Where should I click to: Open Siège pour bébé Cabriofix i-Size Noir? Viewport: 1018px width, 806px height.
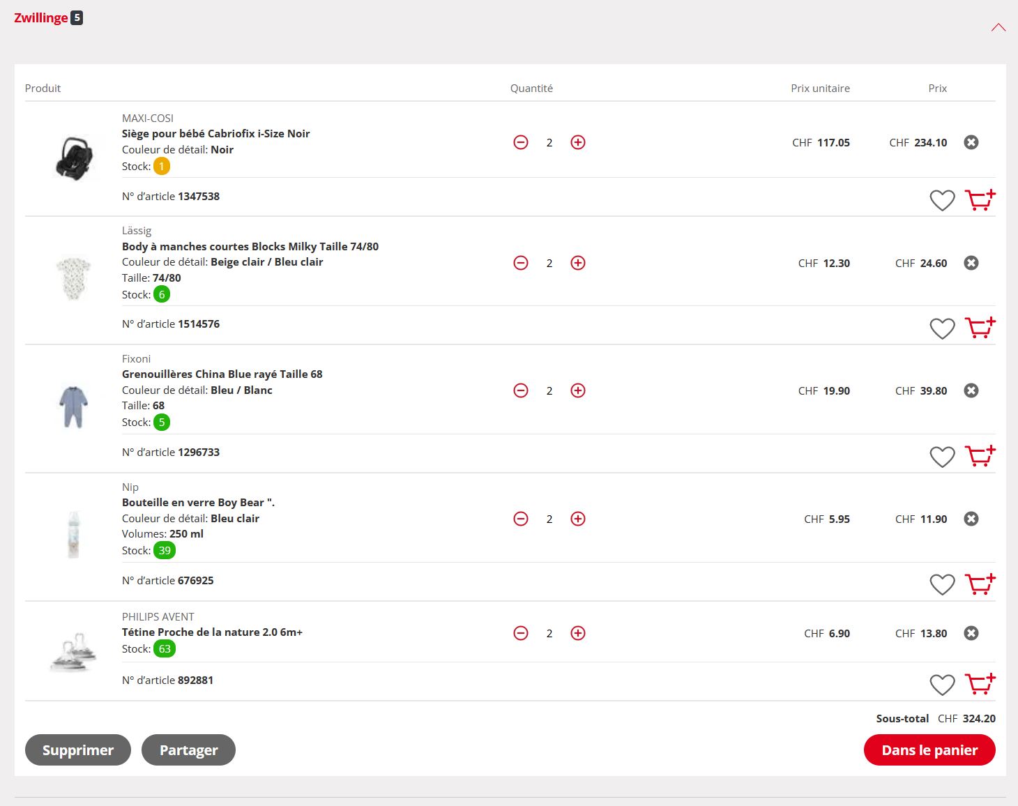tap(216, 134)
